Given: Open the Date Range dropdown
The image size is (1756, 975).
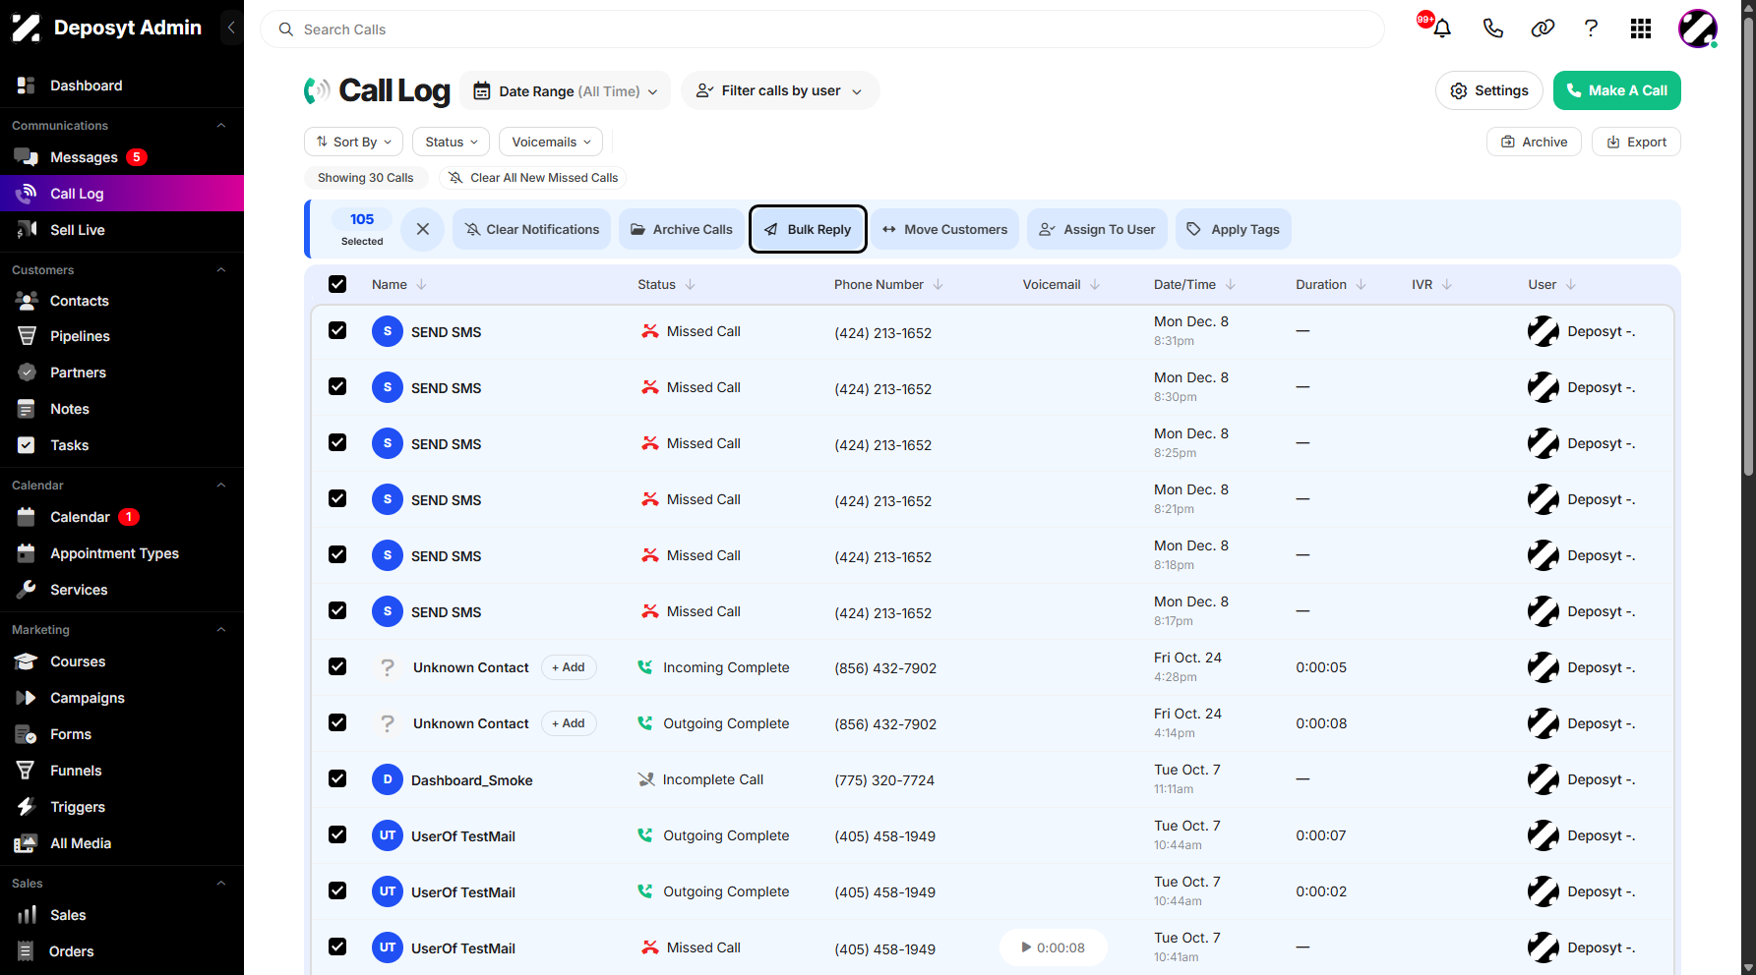Looking at the screenshot, I should (566, 91).
